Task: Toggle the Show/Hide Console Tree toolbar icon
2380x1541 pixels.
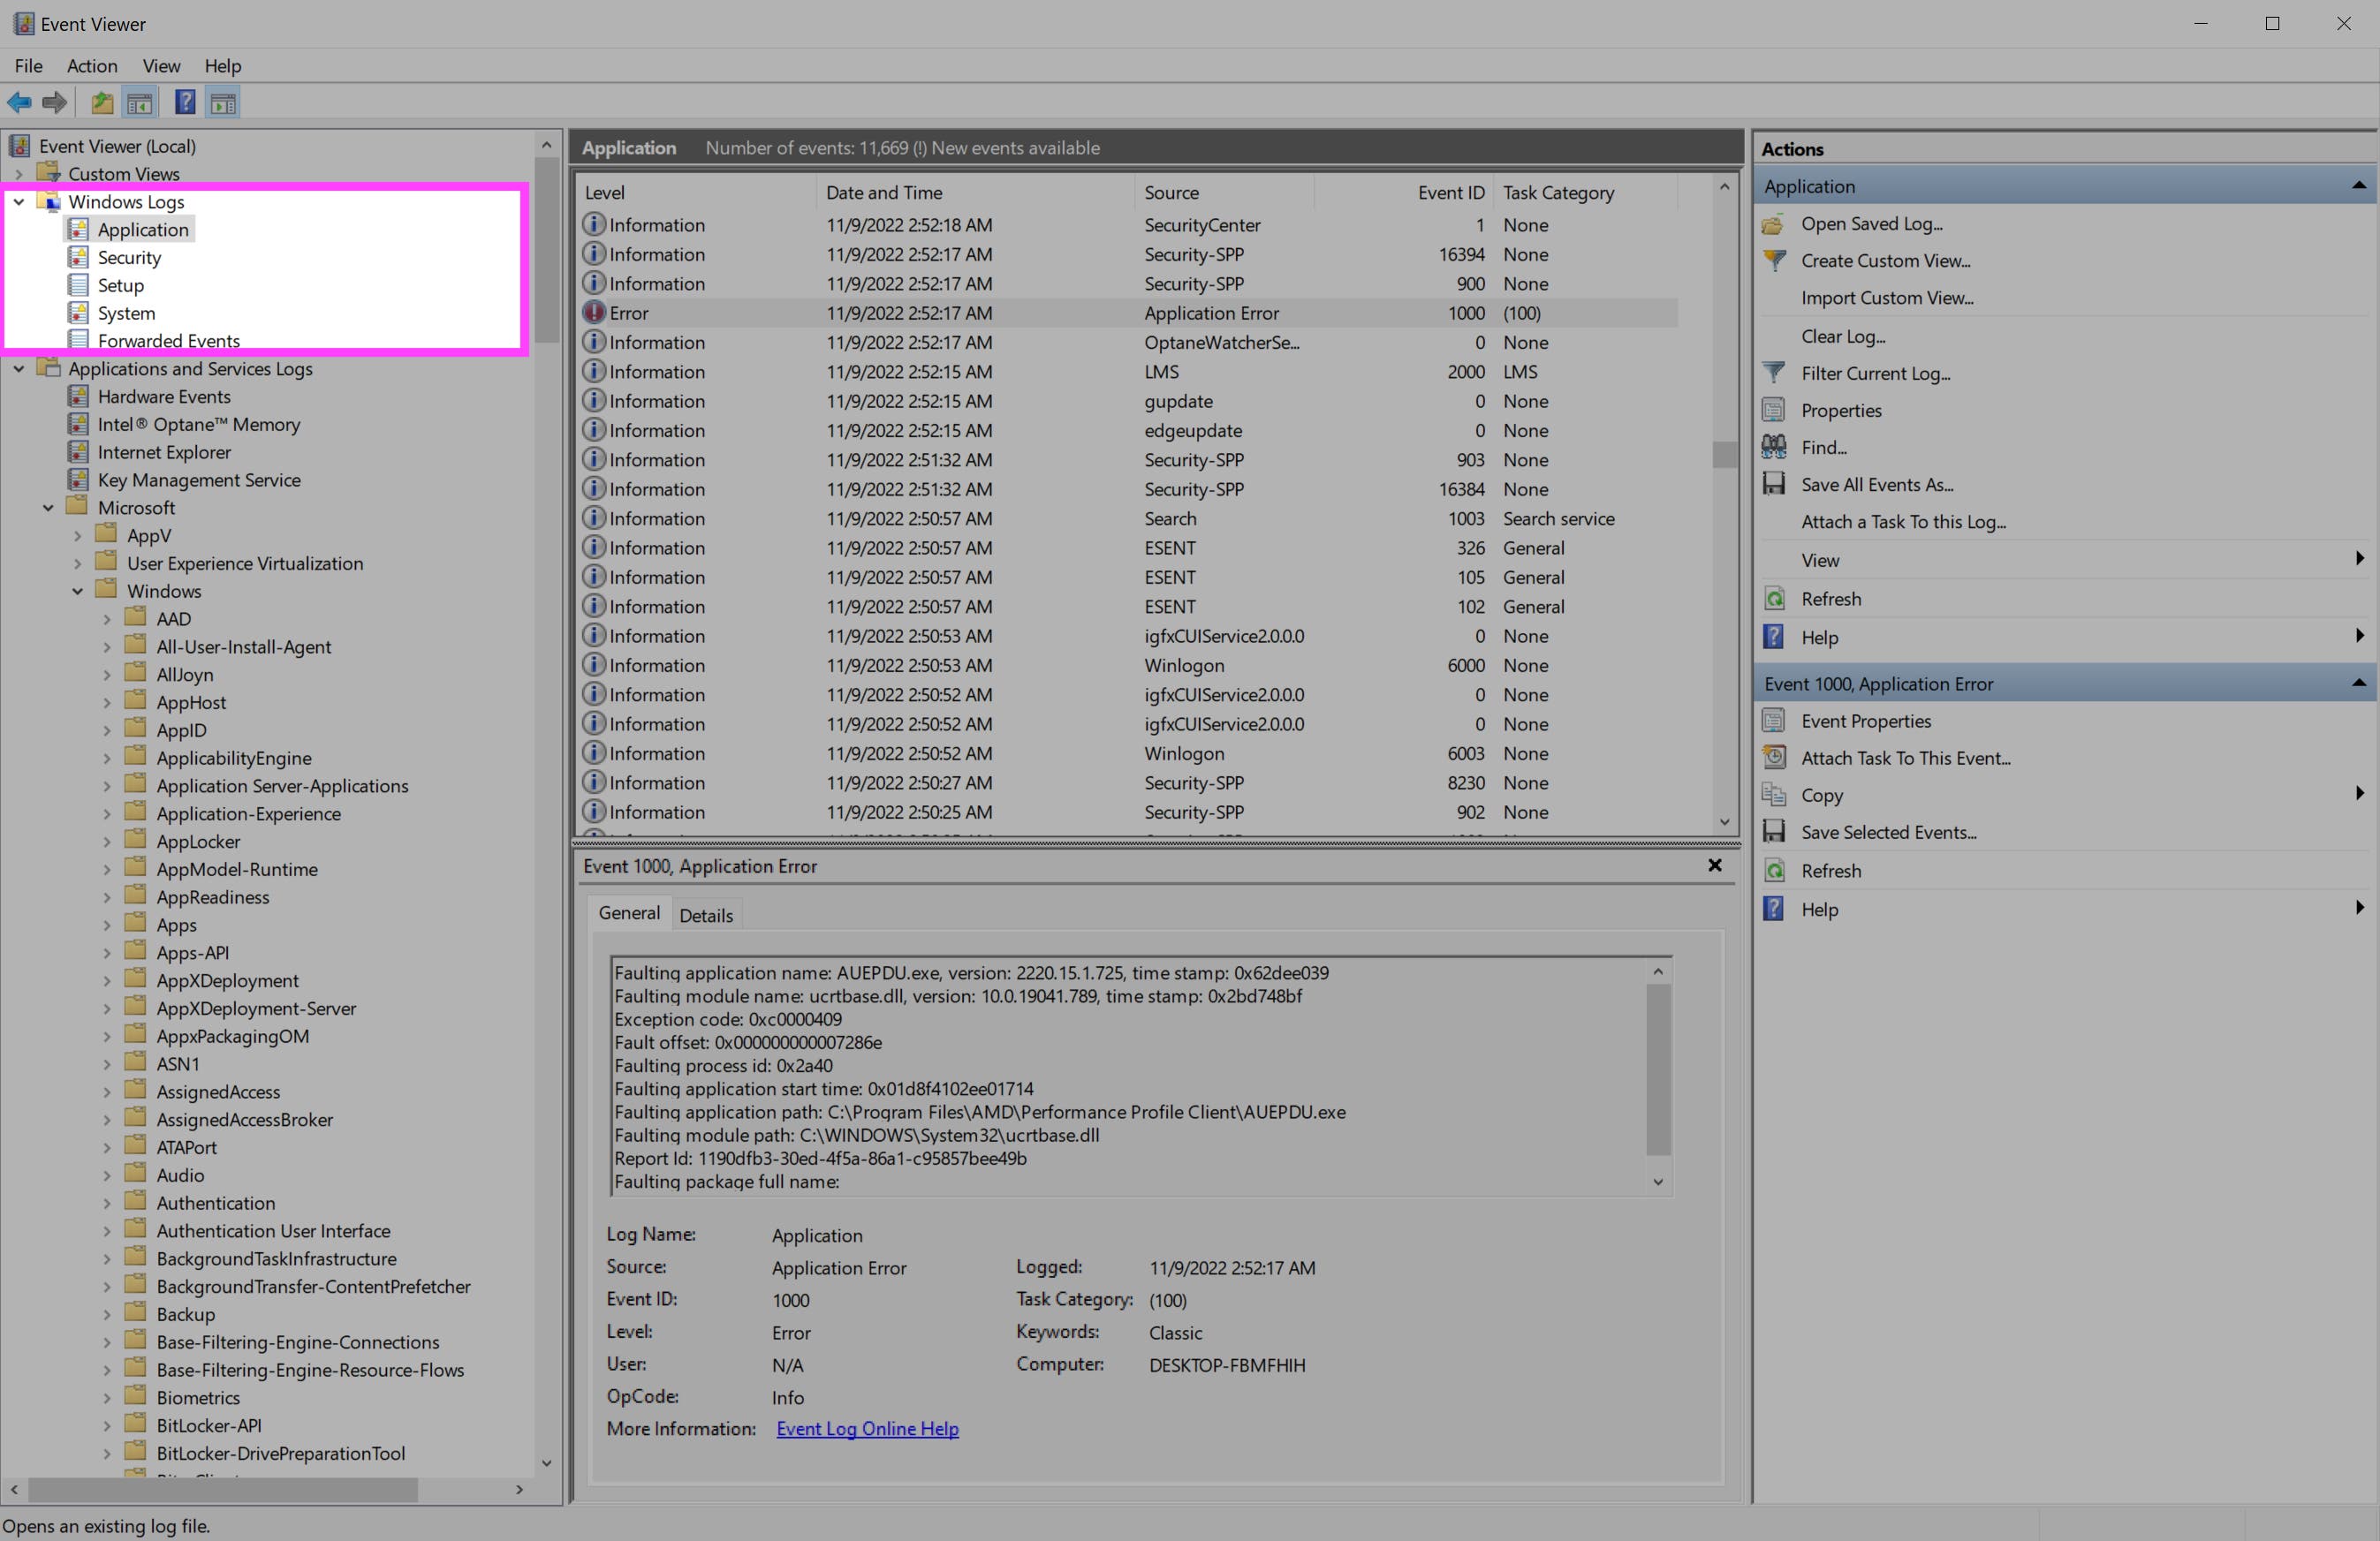Action: point(140,102)
